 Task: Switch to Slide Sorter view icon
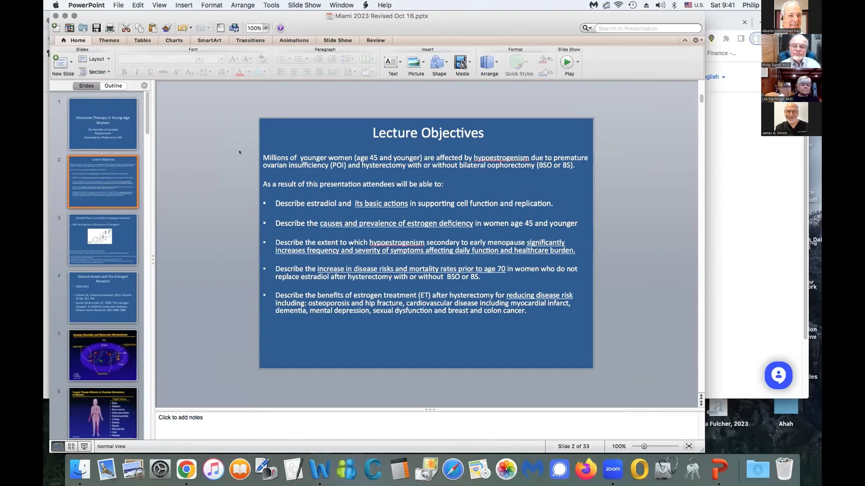tap(71, 446)
